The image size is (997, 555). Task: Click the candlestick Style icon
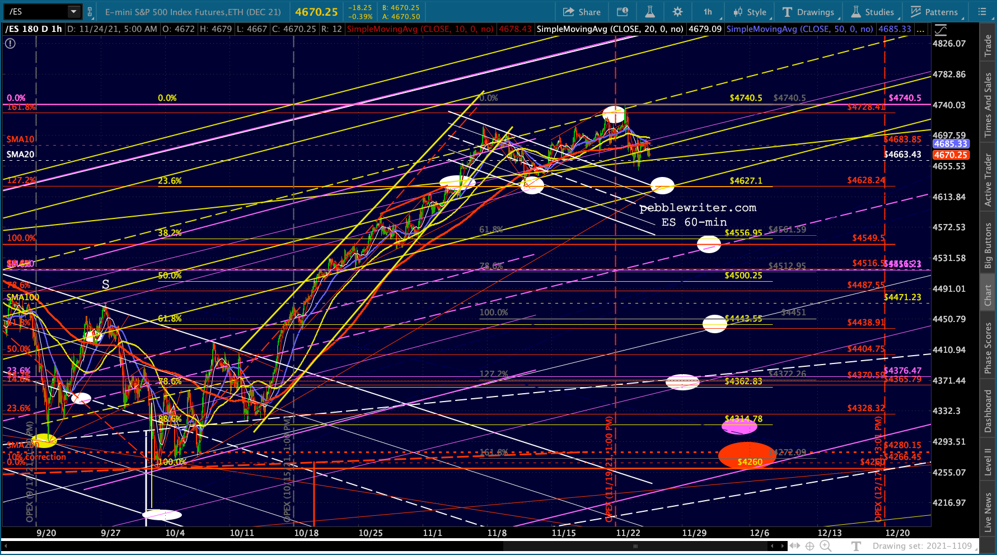click(x=737, y=12)
